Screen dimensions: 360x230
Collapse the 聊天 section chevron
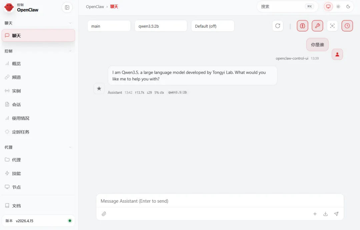click(70, 23)
